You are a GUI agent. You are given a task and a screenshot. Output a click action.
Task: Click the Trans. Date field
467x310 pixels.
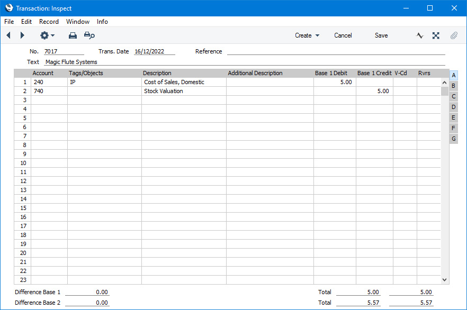(154, 51)
